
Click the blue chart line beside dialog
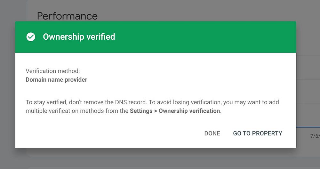[x=308, y=127]
